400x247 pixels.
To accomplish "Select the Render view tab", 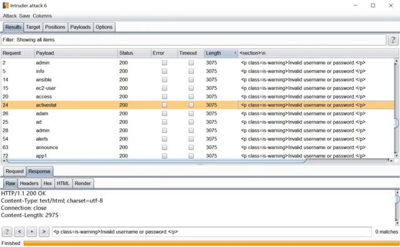I will tap(82, 183).
